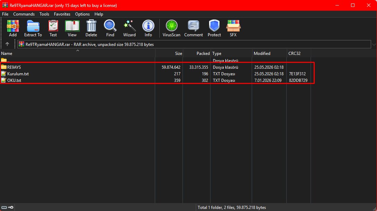Click the status bar total summary text
This screenshot has width=377, height=211.
[x=232, y=208]
